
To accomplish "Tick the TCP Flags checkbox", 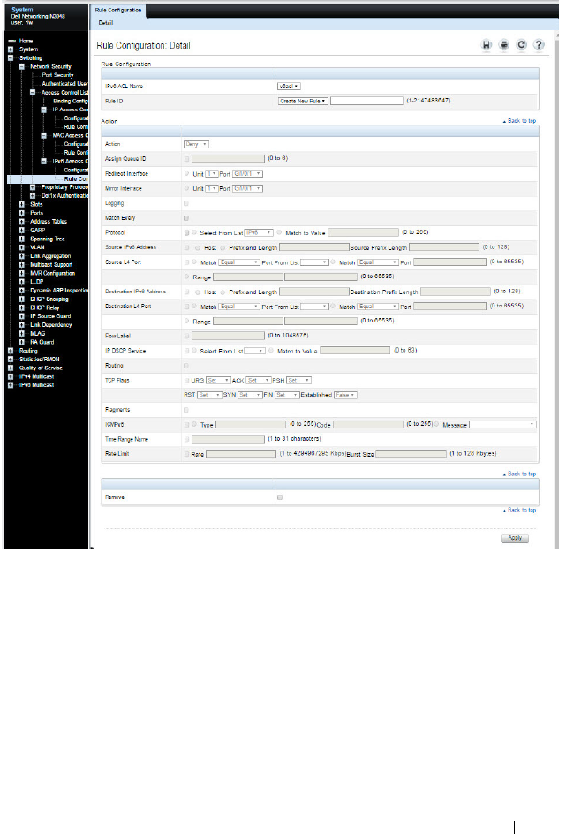I will point(186,380).
